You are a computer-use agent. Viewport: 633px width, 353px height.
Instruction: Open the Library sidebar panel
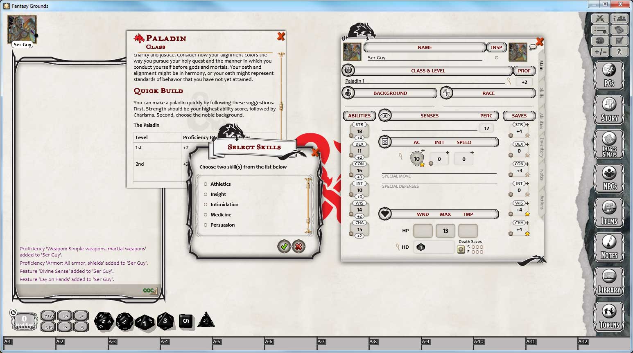[x=609, y=282]
